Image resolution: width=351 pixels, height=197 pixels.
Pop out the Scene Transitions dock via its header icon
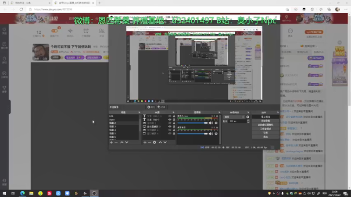(x=248, y=113)
